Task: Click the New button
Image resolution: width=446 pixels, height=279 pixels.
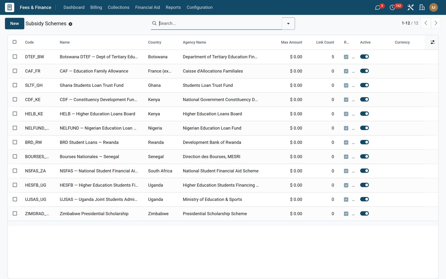Action: 14,23
